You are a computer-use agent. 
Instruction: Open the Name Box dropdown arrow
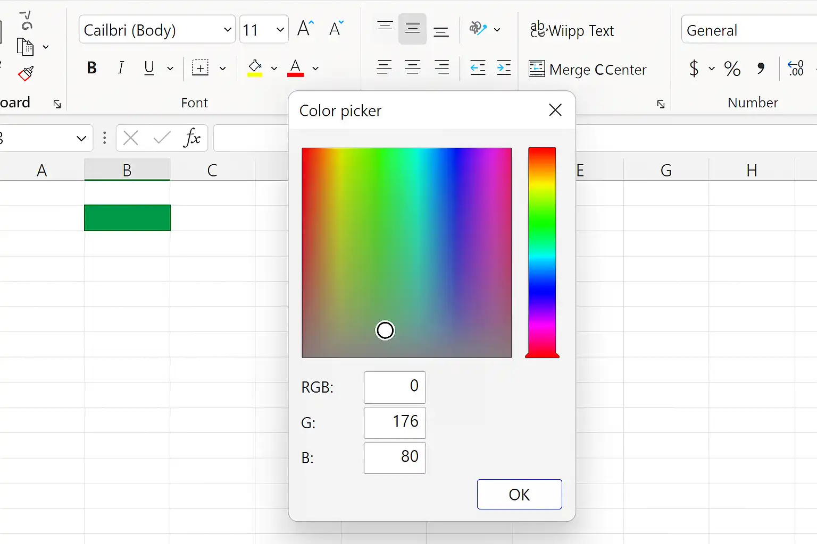[81, 139]
